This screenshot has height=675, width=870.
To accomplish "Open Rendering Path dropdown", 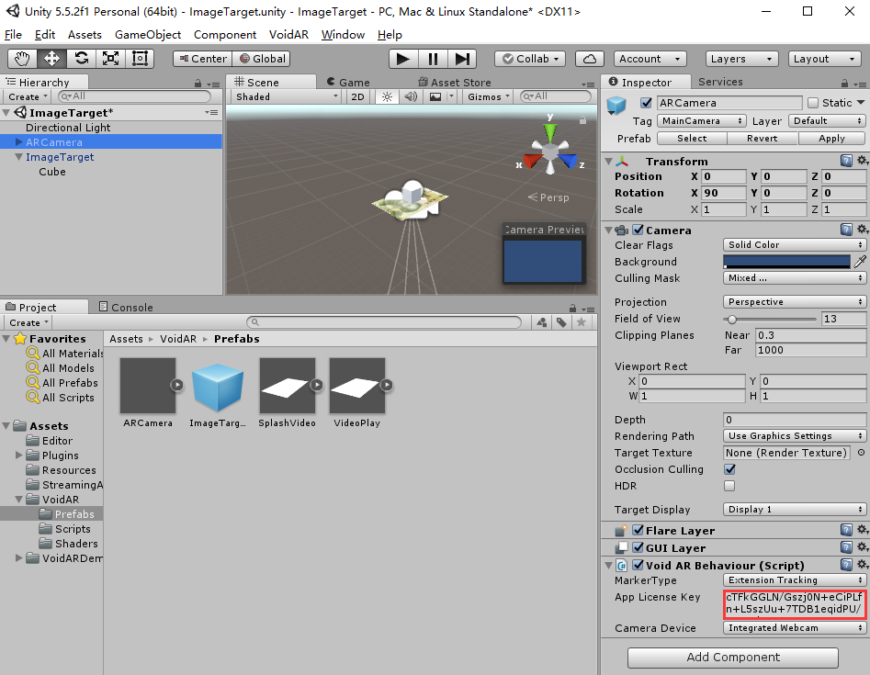I will pos(794,436).
